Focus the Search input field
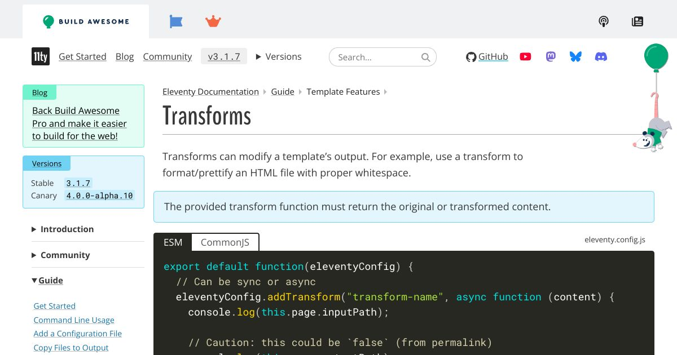Screen dimensions: 677x355 (383, 57)
